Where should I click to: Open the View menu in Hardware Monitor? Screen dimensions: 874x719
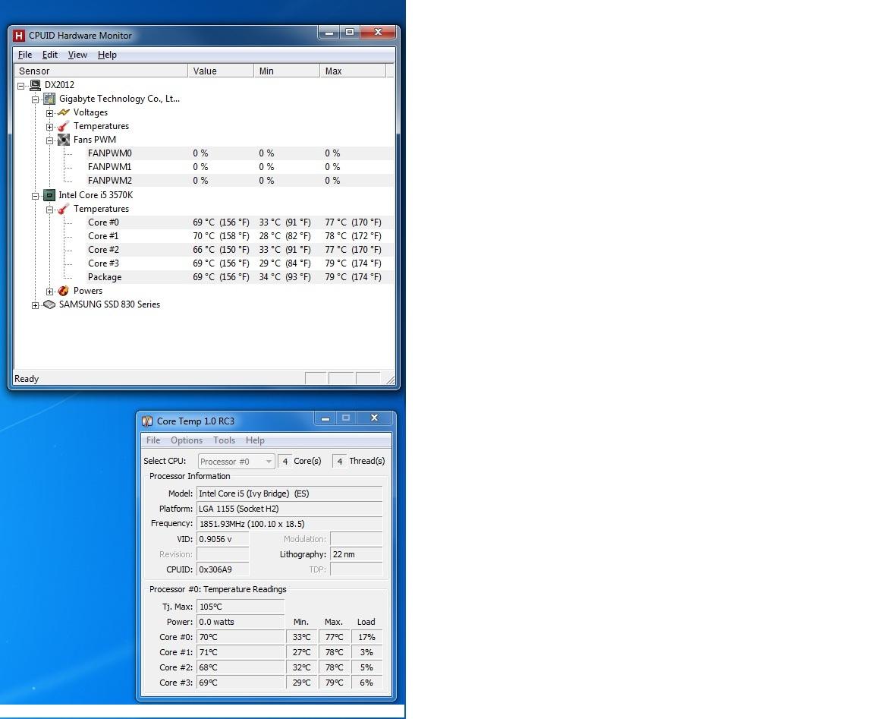[77, 55]
